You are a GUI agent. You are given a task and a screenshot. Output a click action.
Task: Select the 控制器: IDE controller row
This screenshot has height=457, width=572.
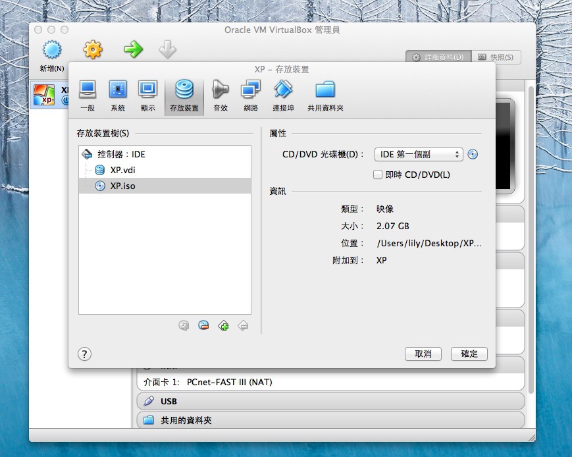tap(165, 154)
